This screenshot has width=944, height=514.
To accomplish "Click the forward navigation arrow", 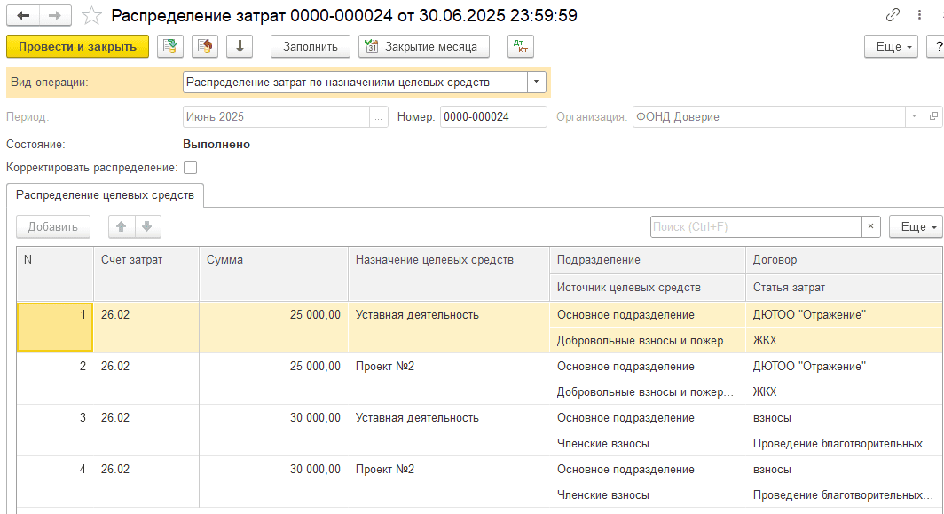I will point(55,16).
